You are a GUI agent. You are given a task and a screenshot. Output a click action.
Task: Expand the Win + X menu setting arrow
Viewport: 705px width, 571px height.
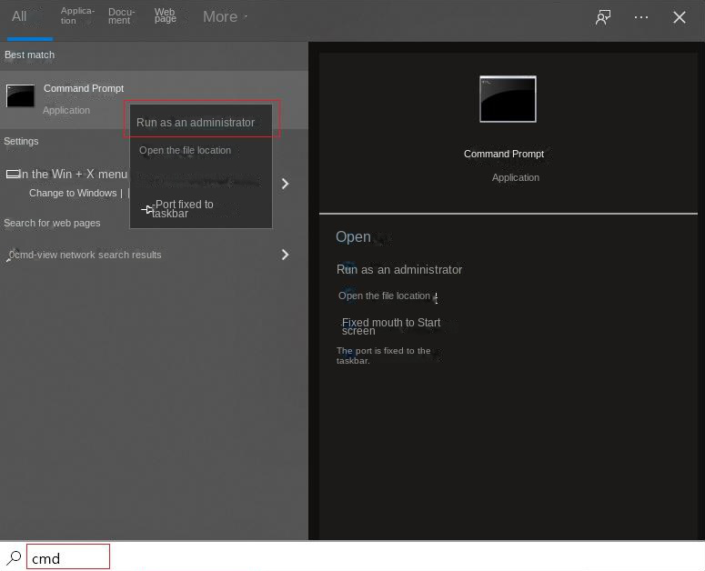point(285,184)
